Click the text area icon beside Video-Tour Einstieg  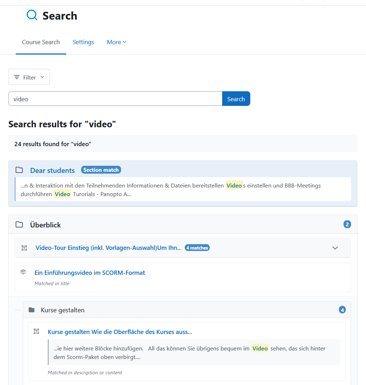coord(24,248)
